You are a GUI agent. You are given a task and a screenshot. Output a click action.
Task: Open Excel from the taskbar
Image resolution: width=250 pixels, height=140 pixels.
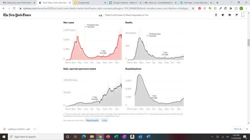click(x=116, y=137)
